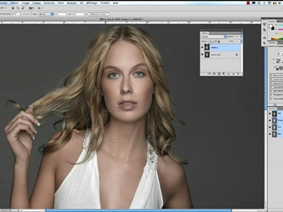Select the Hand tool in application bar
The image size is (283, 212).
[x=13, y=8]
